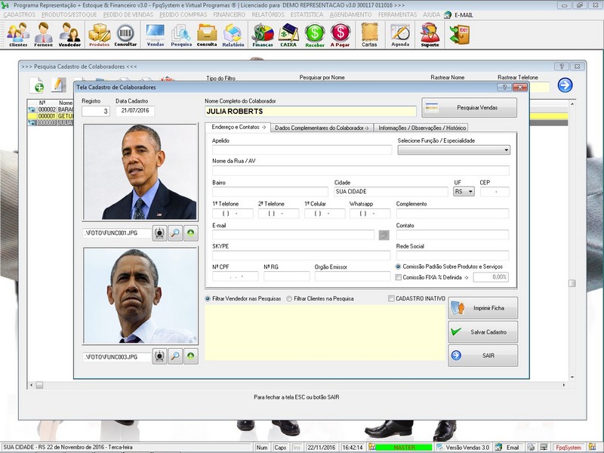Click magnifier icon beside FUNC003.JPG
The height and width of the screenshot is (453, 604).
pos(175,356)
